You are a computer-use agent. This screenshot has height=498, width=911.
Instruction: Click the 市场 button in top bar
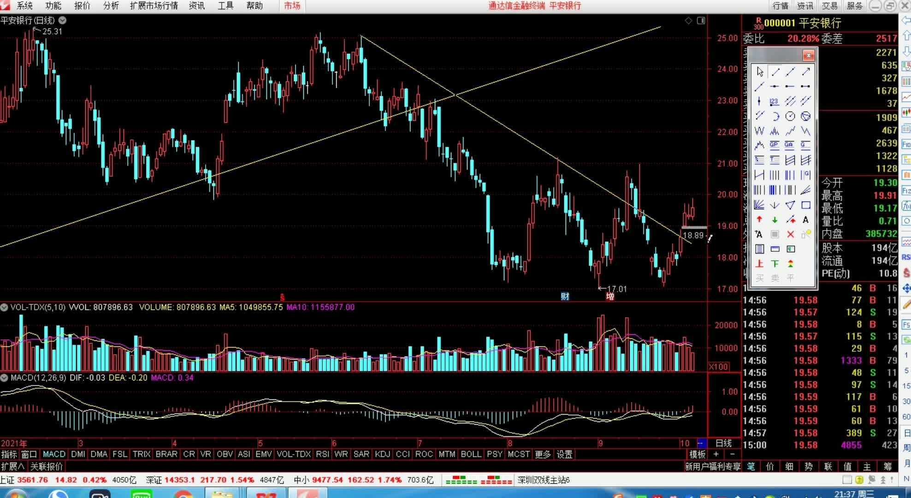292,6
